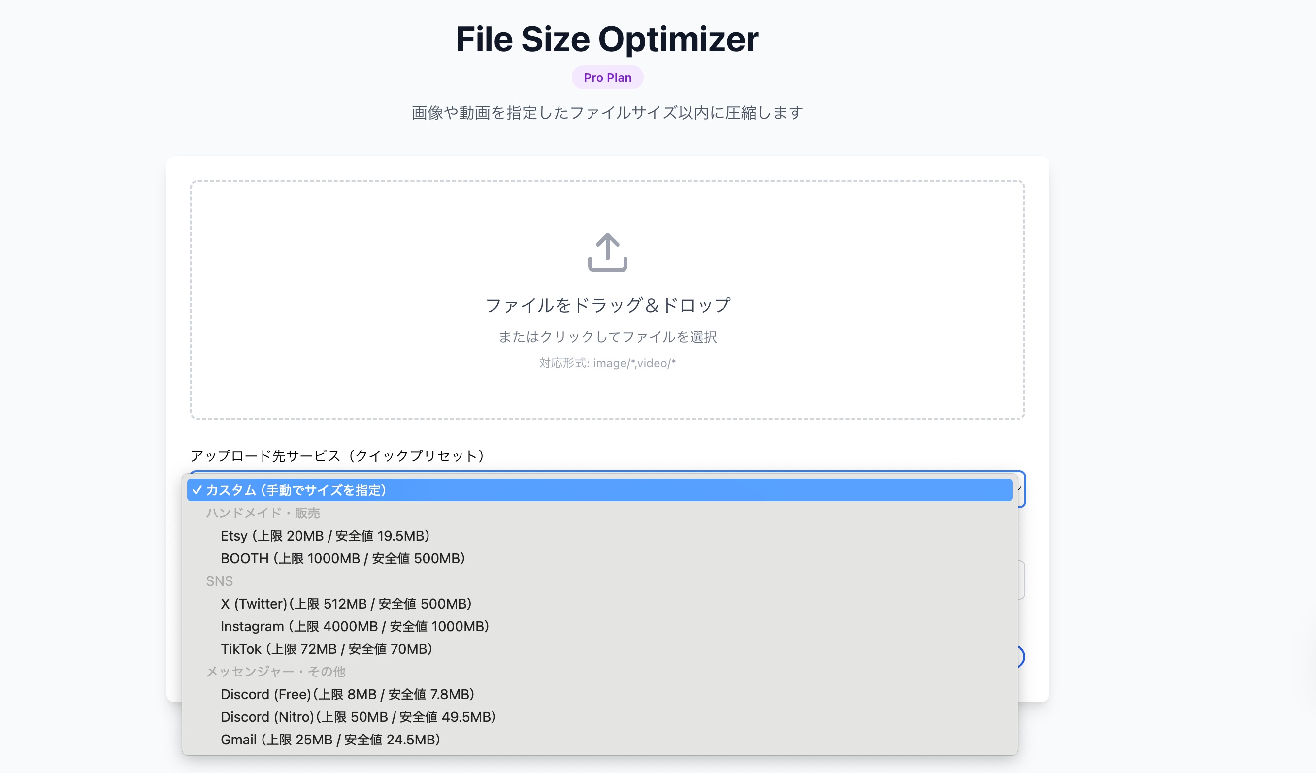Screen dimensions: 1316x773
Task: Click the SNS group label
Action: click(x=219, y=581)
